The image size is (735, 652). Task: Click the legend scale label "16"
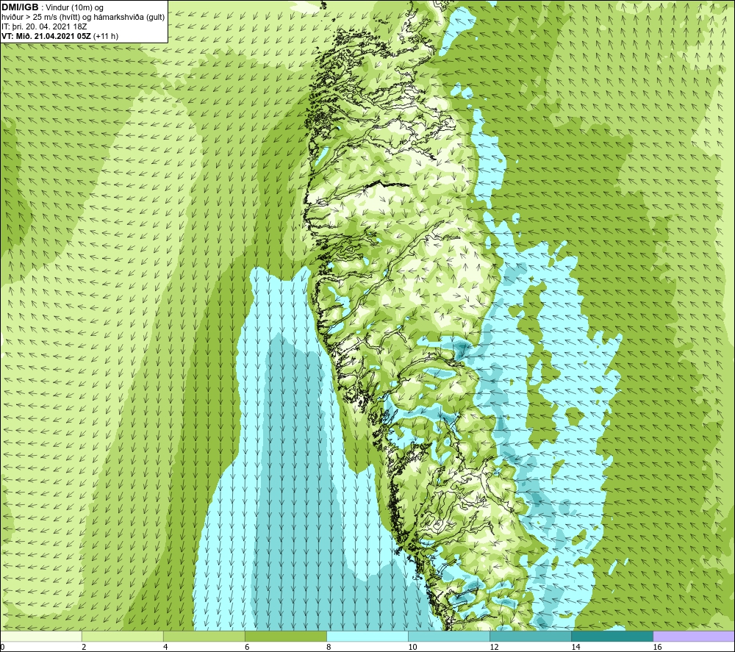coord(657,648)
